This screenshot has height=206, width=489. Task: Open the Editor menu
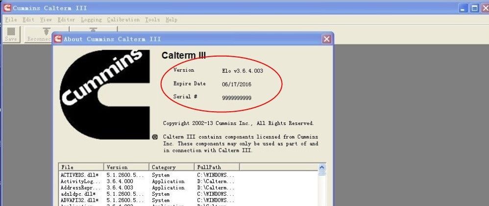pos(66,20)
